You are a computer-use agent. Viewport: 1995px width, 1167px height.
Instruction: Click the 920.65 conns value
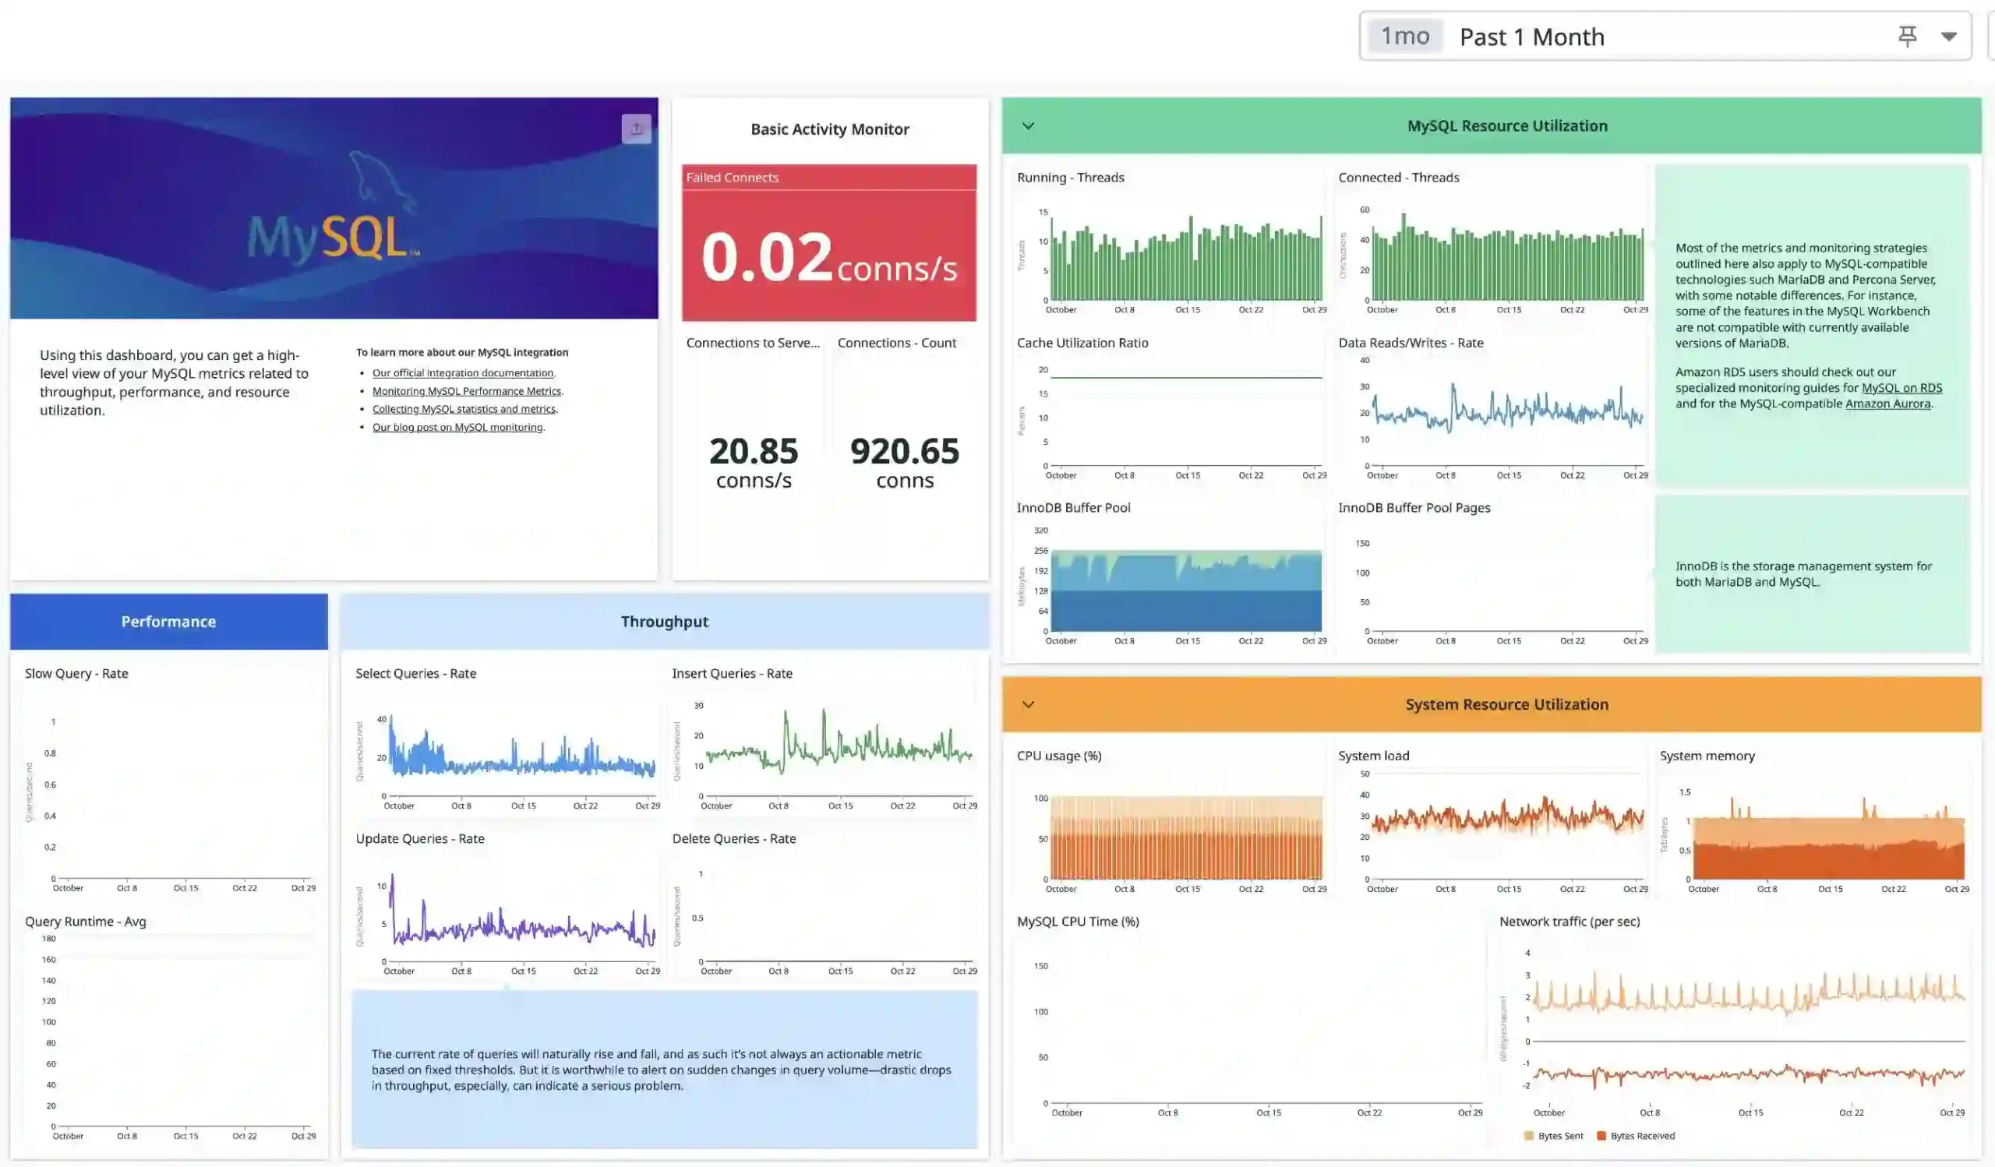905,462
